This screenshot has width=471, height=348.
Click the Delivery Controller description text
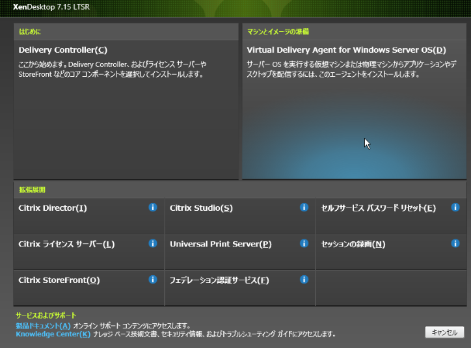113,70
